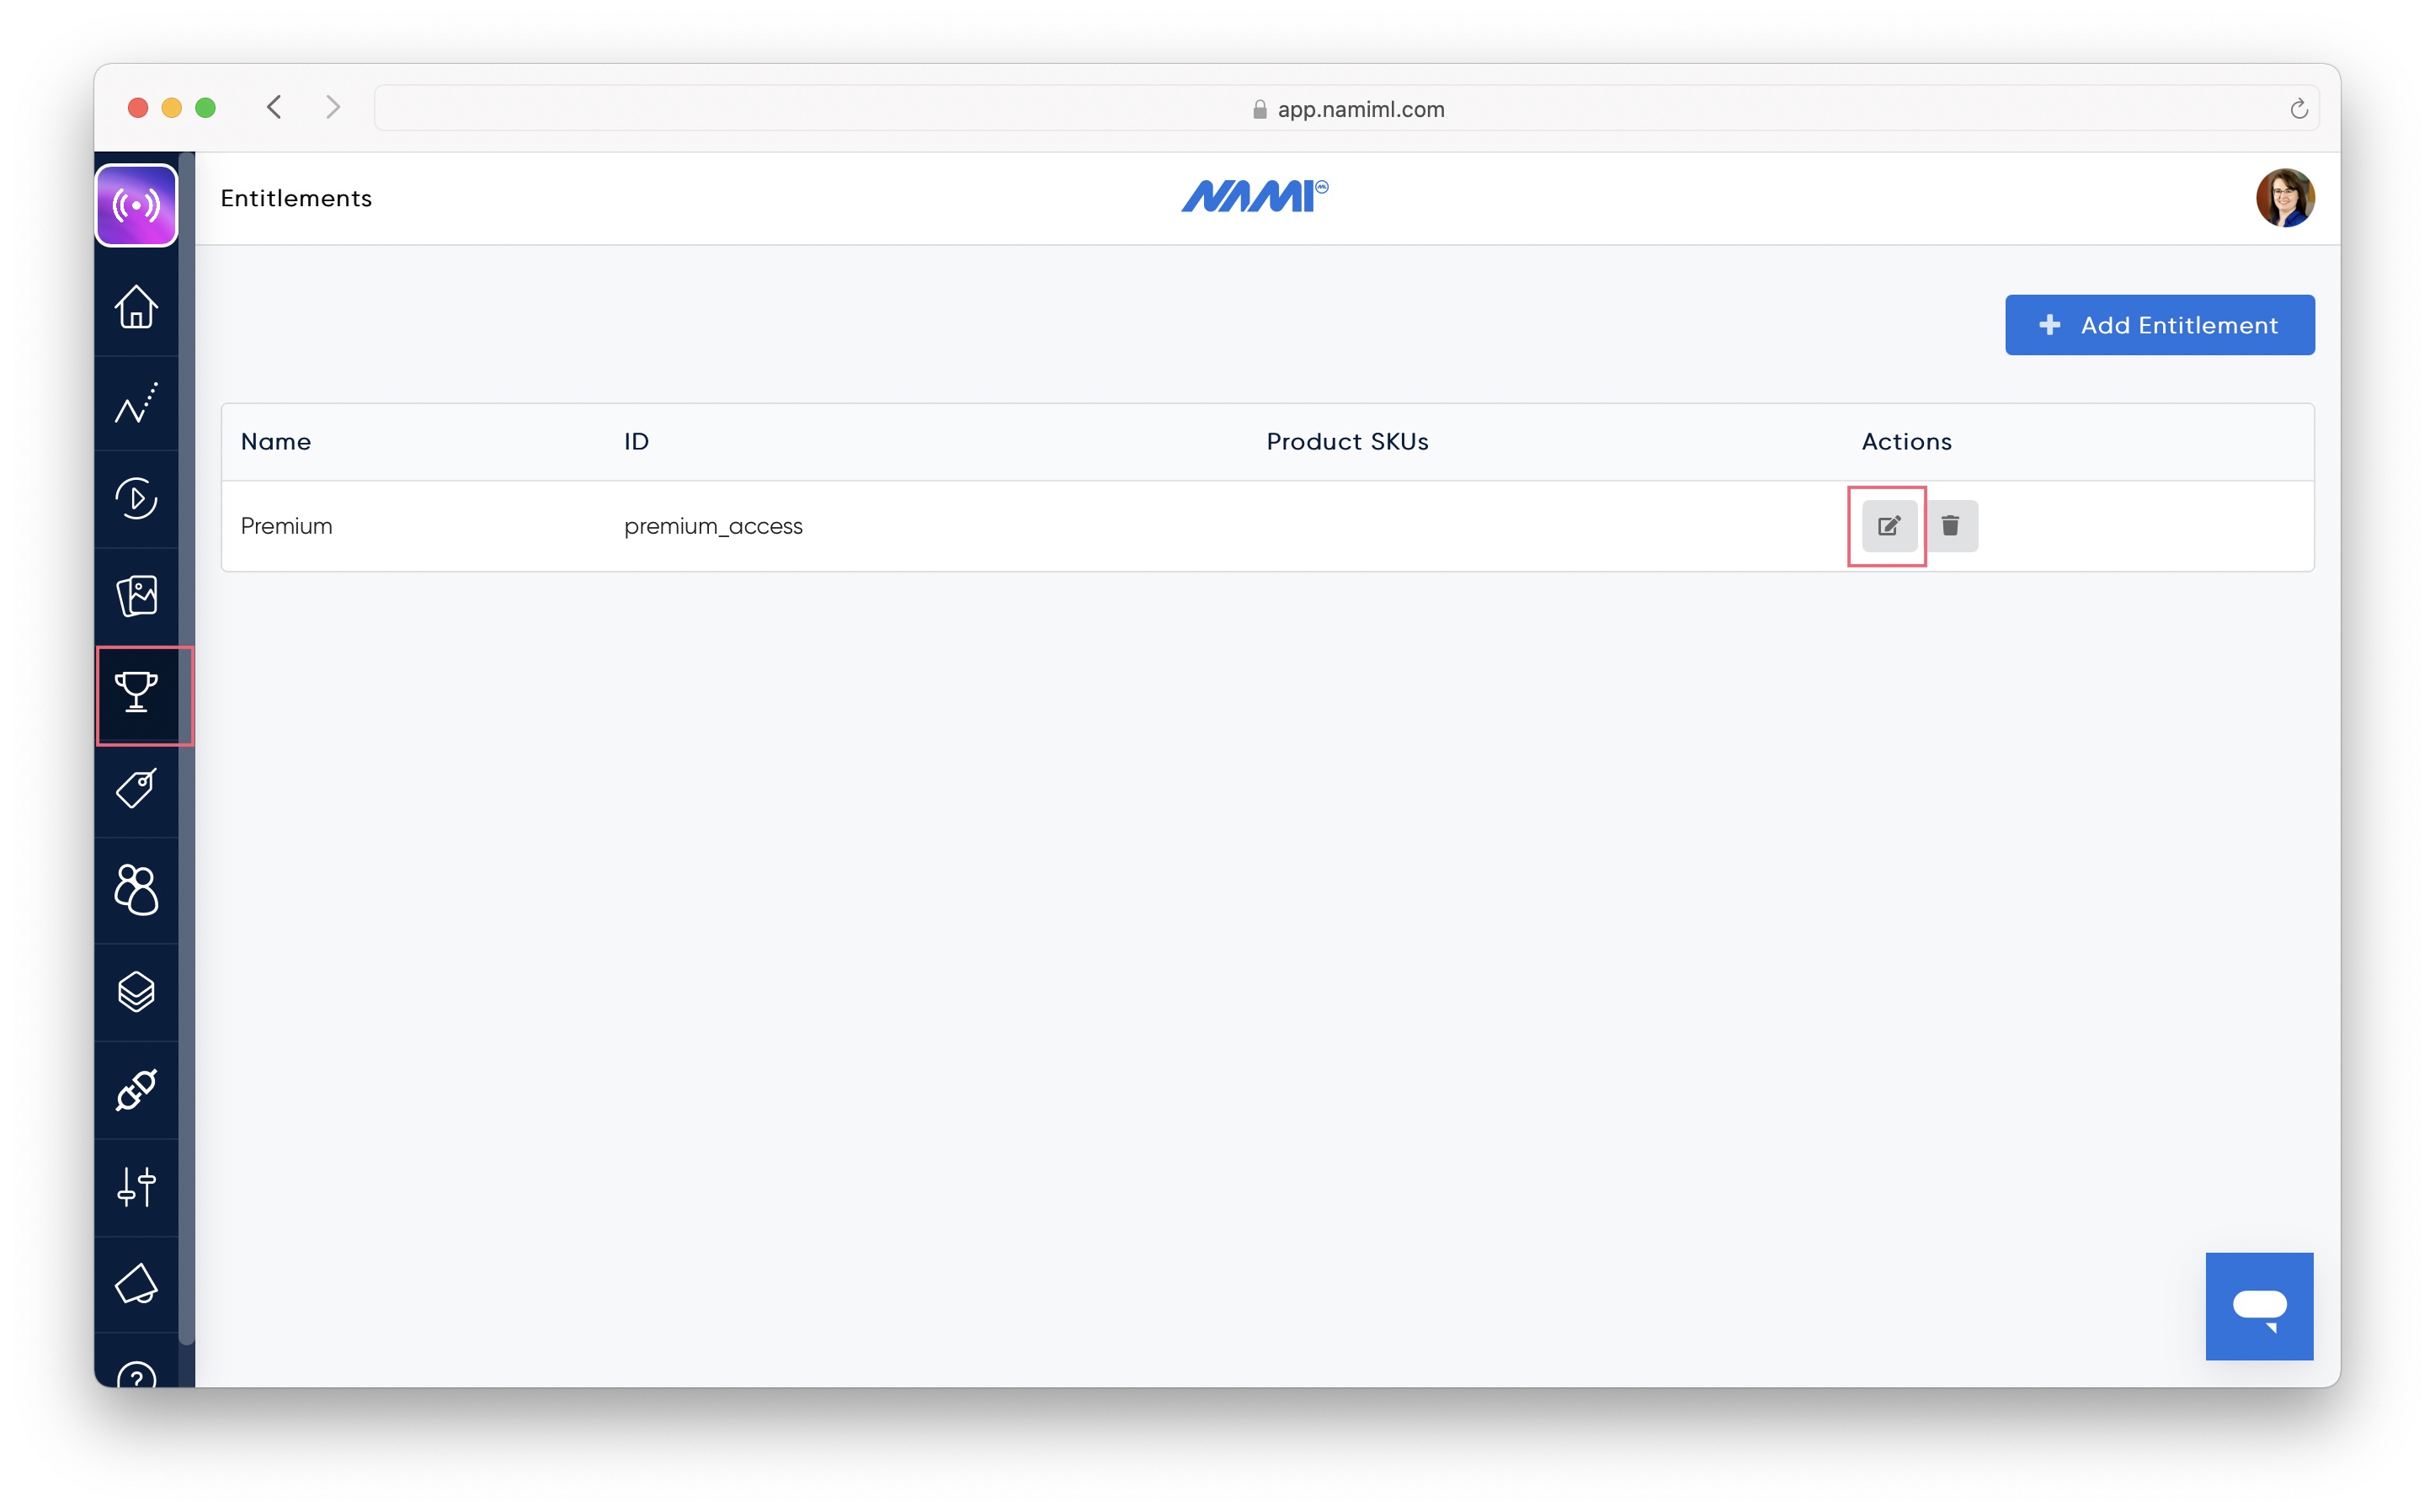The width and height of the screenshot is (2435, 1512).
Task: Click the app.namiml.com address bar
Action: 1345,109
